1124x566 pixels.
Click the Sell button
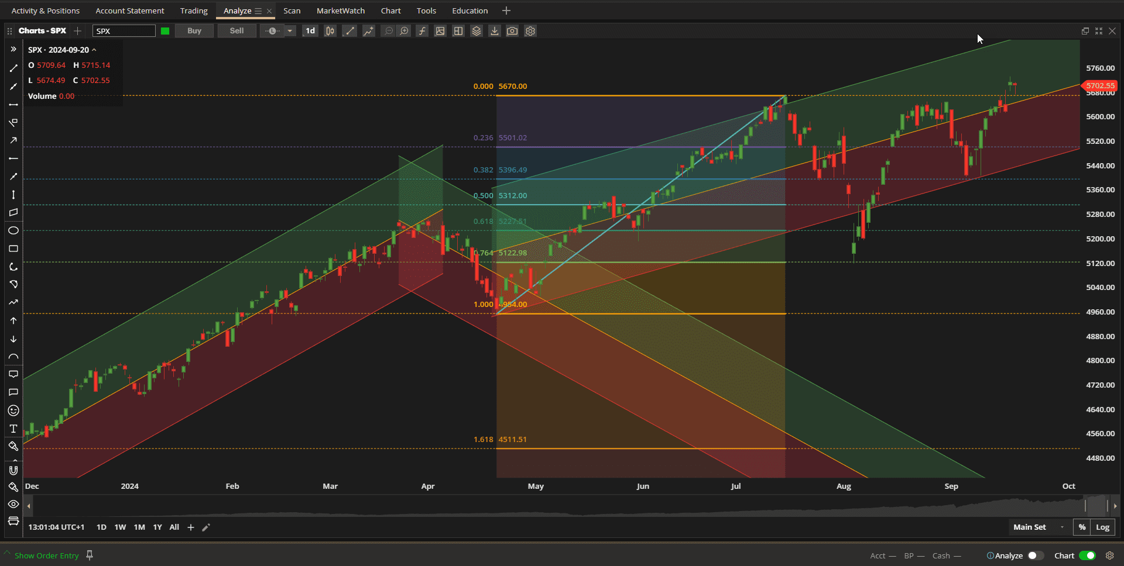click(x=237, y=31)
